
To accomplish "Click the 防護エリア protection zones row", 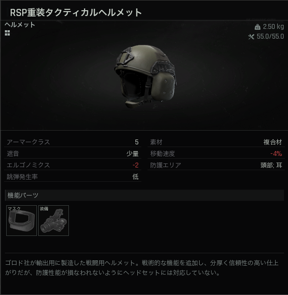I will click(x=216, y=165).
